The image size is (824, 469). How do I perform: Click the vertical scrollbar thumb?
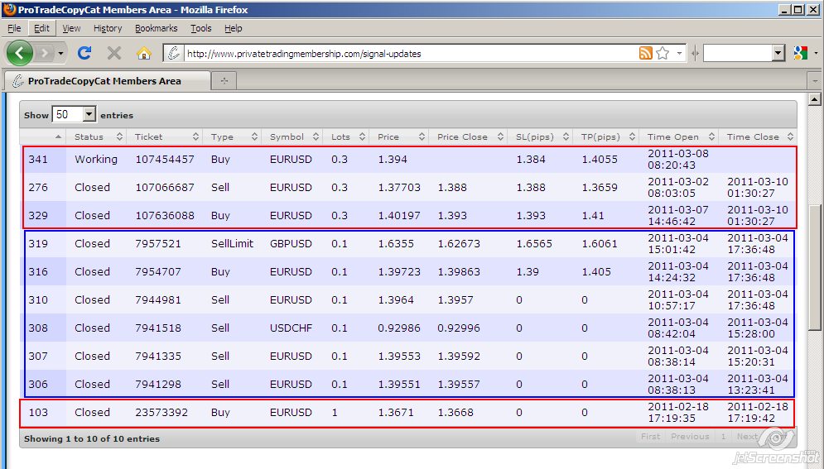[815, 267]
